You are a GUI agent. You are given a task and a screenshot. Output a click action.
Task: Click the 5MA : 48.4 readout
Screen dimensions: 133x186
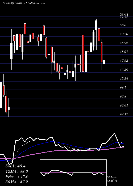[x=15, y=166]
